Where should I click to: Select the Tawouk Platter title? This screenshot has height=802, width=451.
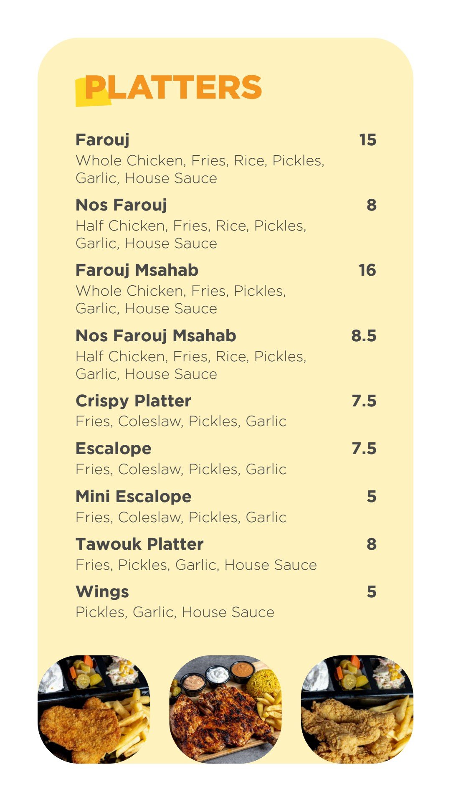pos(139,544)
